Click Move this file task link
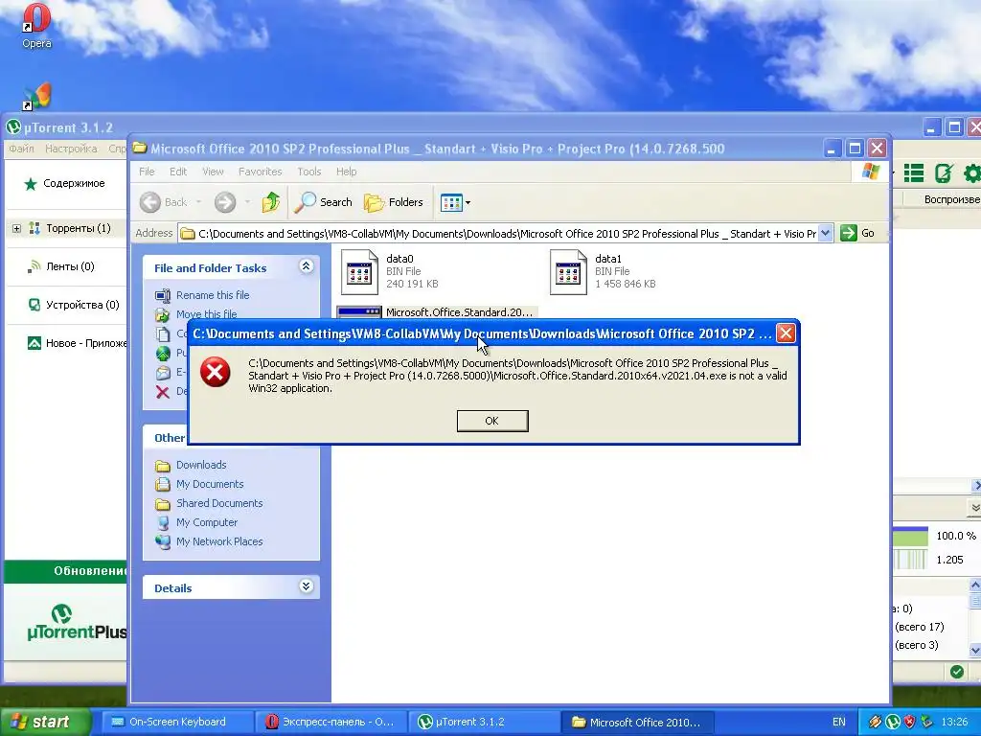 click(x=207, y=314)
